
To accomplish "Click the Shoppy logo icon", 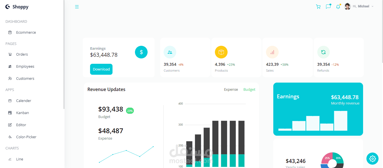I will click(8, 7).
